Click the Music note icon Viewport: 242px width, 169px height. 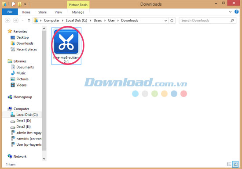coord(13,73)
